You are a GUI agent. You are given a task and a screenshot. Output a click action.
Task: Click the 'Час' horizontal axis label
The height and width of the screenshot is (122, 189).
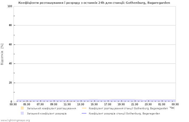[x=172, y=108]
